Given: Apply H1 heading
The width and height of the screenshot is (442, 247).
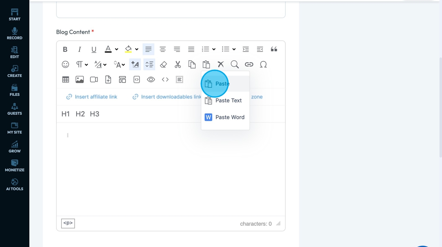Looking at the screenshot, I should tap(66, 114).
